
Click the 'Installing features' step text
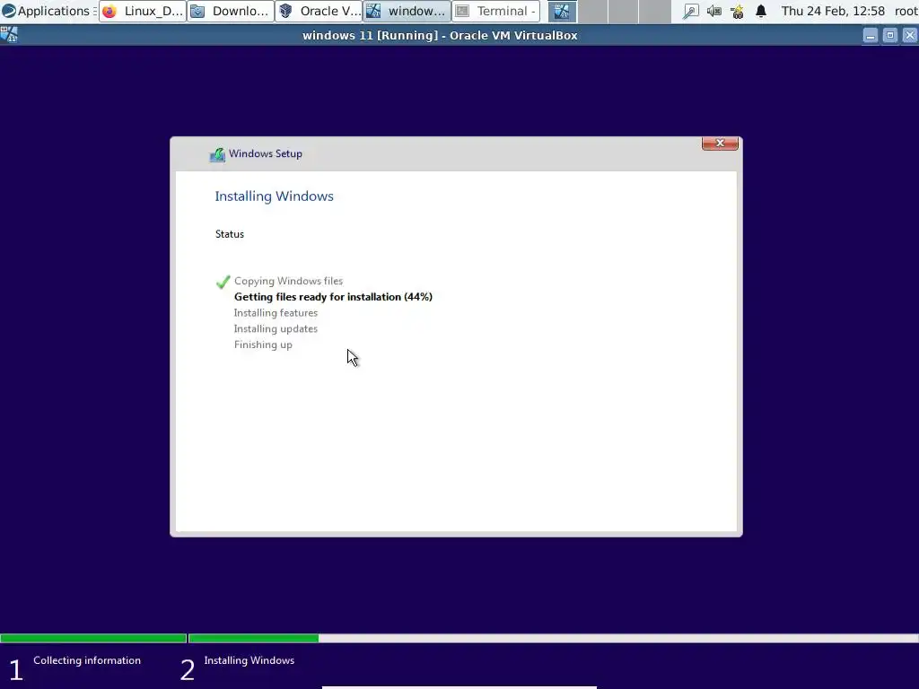click(x=276, y=313)
